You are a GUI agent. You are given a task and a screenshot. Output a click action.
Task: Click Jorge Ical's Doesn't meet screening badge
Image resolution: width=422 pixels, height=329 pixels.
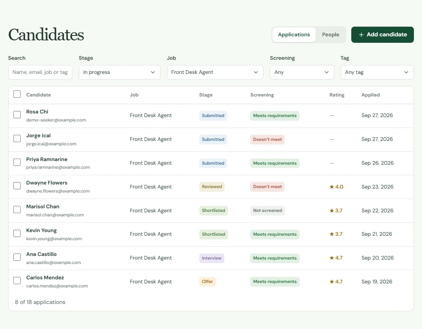click(x=267, y=140)
